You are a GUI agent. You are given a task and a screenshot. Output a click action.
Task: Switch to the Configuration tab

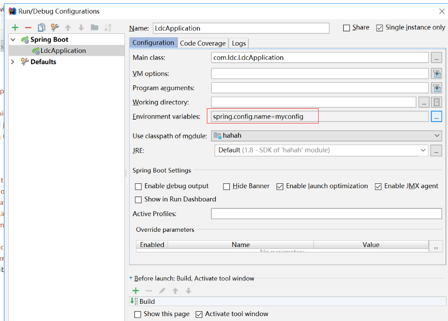(x=153, y=43)
